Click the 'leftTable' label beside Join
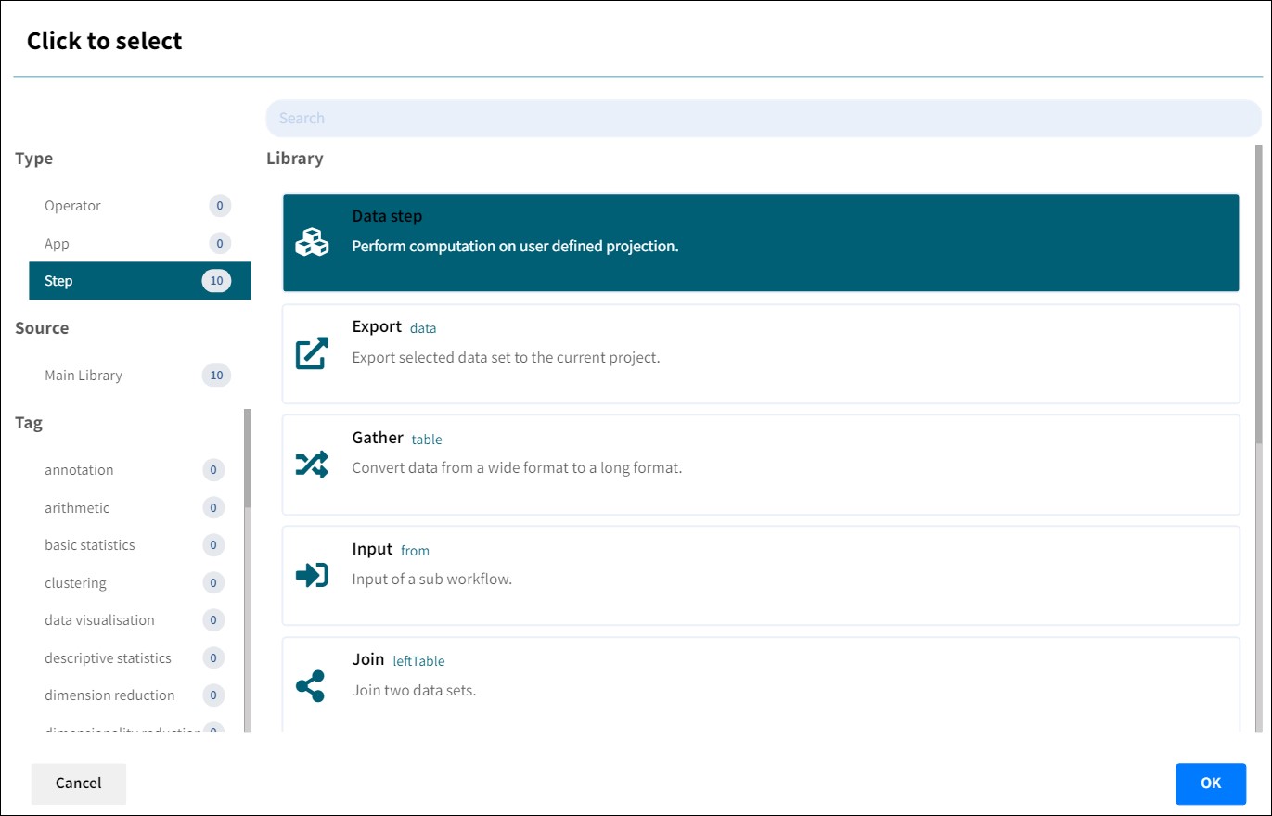 (418, 661)
